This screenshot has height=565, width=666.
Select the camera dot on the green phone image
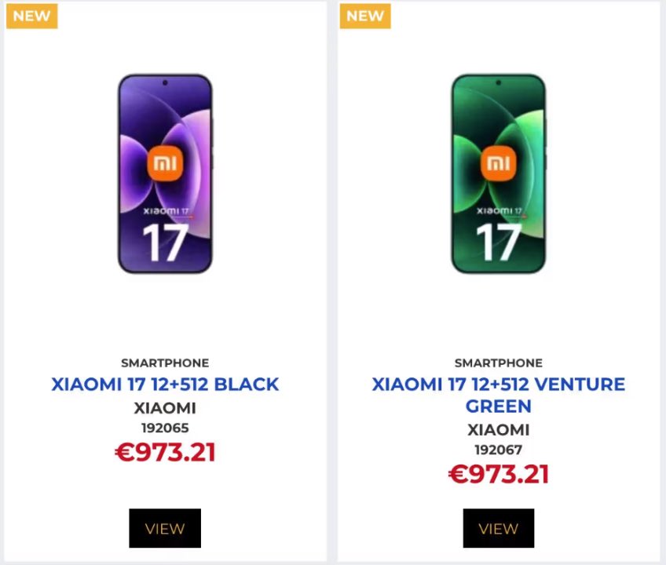[499, 82]
